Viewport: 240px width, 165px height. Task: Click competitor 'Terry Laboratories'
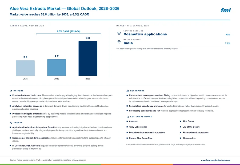138,127
